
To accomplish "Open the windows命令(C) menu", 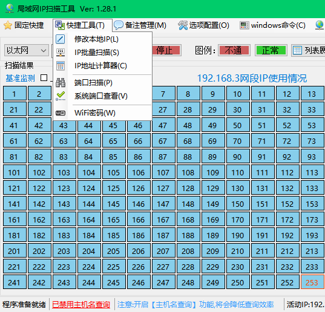I will point(273,25).
